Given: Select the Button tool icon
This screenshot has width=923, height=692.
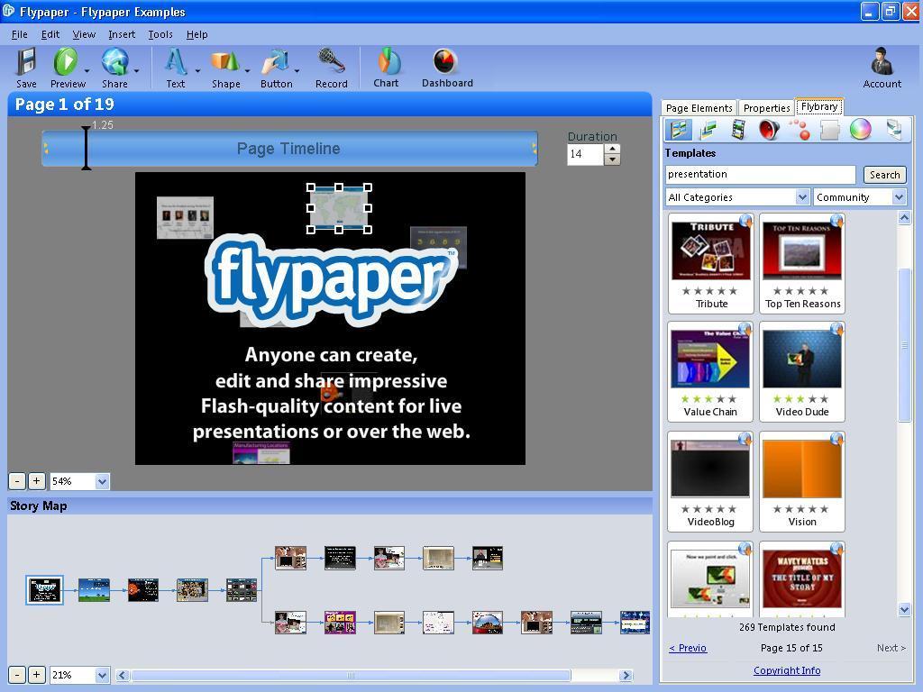Looking at the screenshot, I should tap(276, 62).
